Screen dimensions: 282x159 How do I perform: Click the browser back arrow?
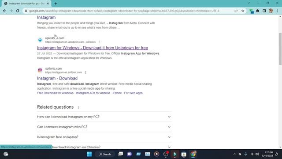coord(4,11)
